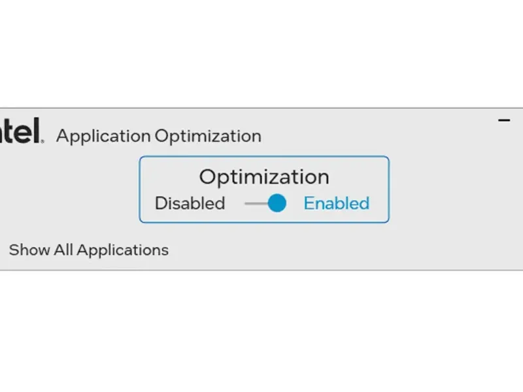Click the registered mark beside Intel logo
This screenshot has height=392, width=523.
pyautogui.click(x=43, y=140)
